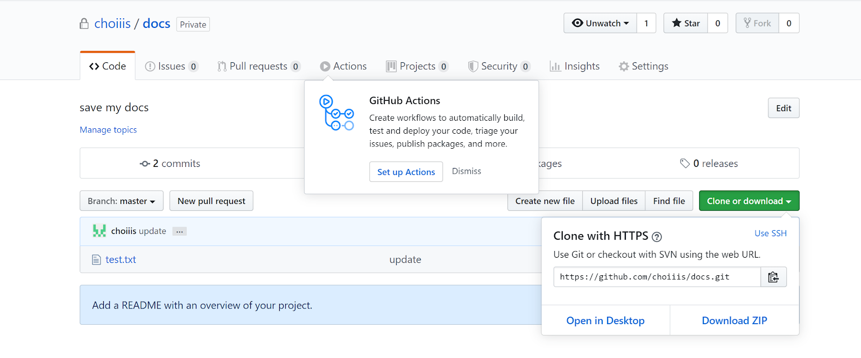Click Manage topics link
The image size is (861, 358).
click(108, 130)
